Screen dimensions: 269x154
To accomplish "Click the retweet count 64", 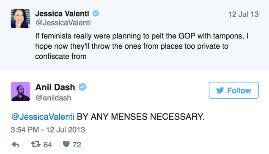I will click(x=48, y=145).
